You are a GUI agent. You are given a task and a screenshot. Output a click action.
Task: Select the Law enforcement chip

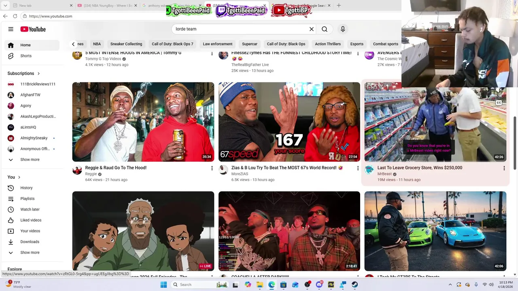click(217, 44)
